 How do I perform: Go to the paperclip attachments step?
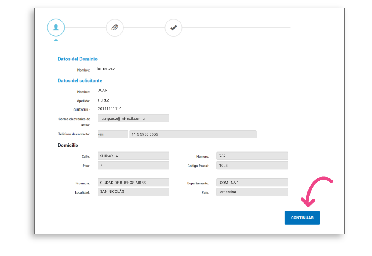(115, 28)
